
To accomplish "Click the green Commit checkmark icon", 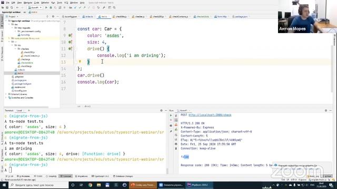I will pyautogui.click(x=80, y=7).
